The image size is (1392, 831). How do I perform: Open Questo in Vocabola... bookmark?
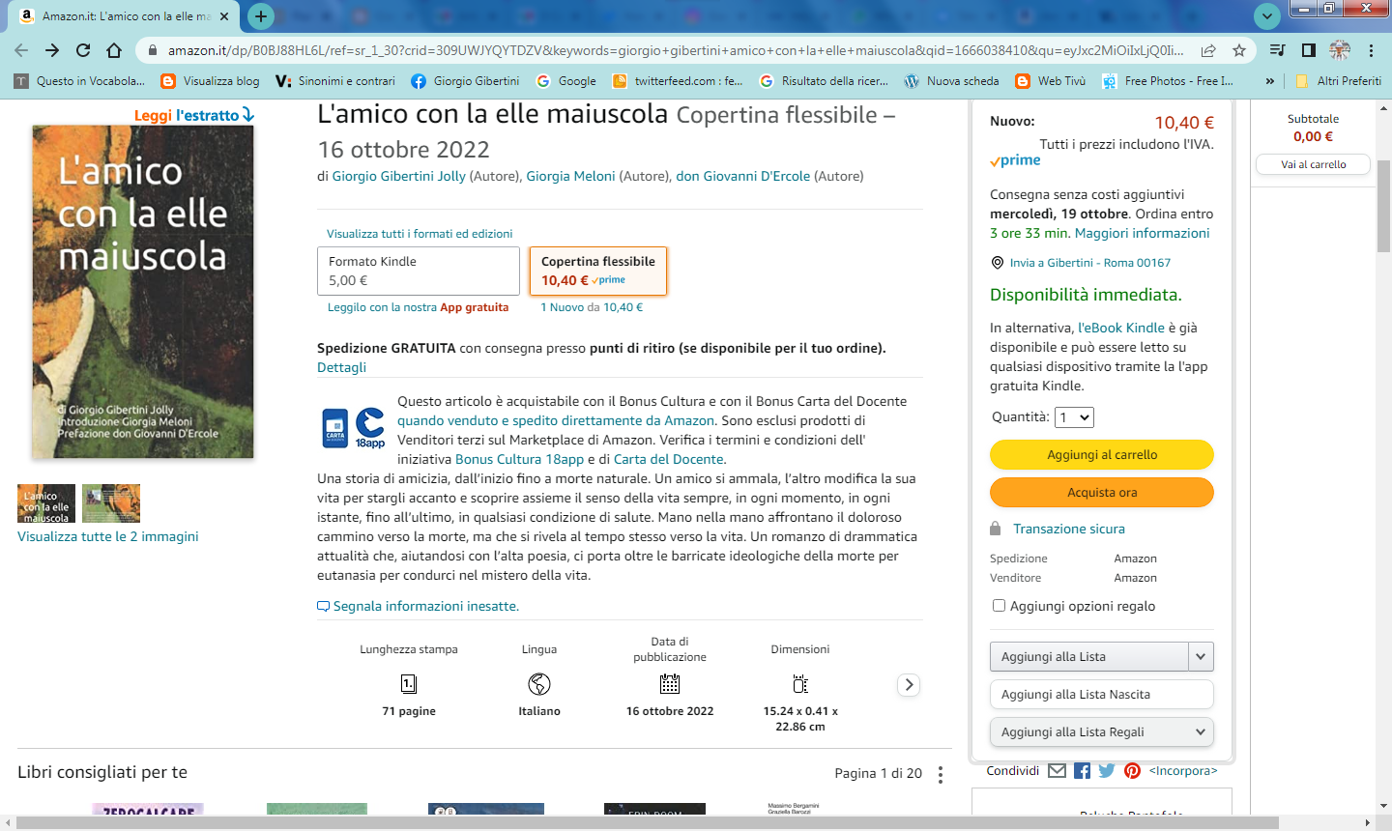pos(80,81)
